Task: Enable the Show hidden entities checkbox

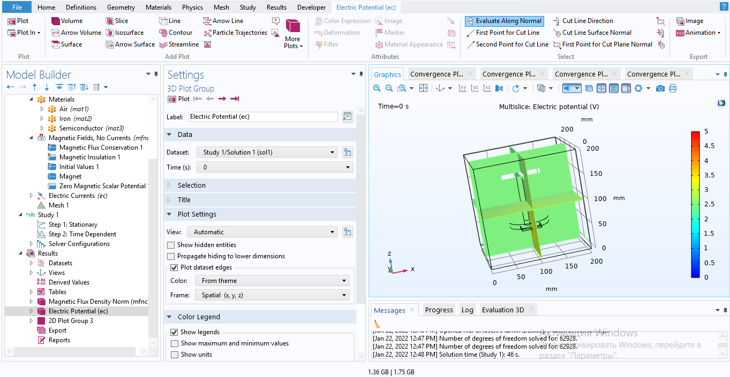Action: pos(171,245)
